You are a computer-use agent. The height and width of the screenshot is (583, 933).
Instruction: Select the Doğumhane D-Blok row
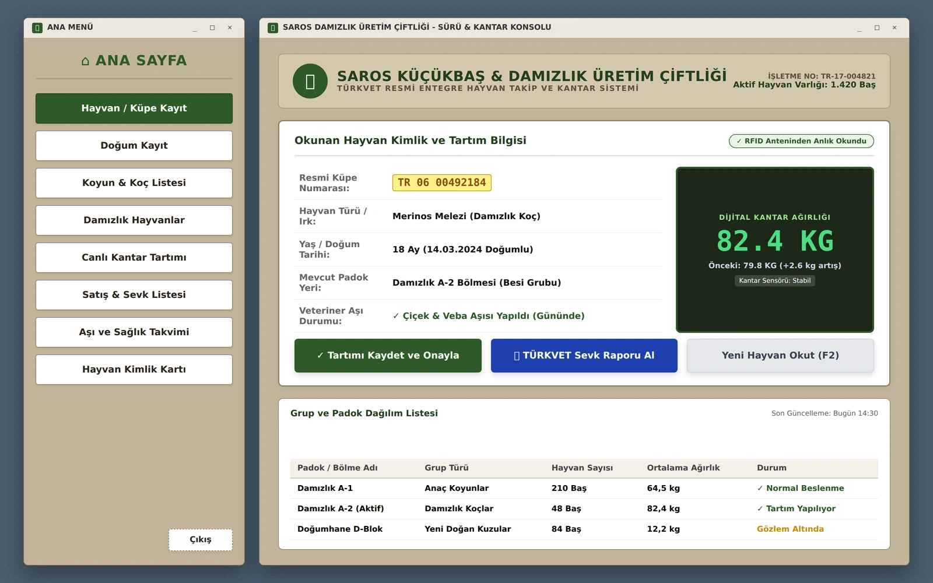[584, 529]
